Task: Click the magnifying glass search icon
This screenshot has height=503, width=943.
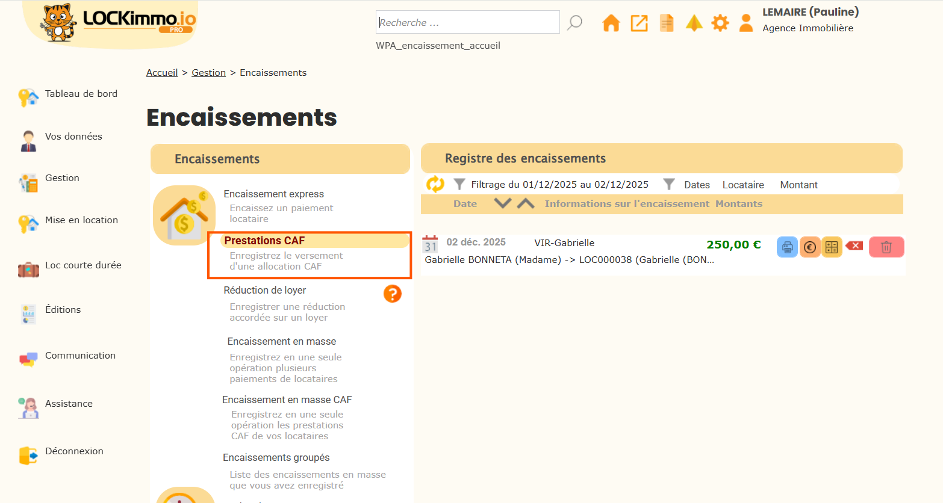Action: tap(575, 23)
